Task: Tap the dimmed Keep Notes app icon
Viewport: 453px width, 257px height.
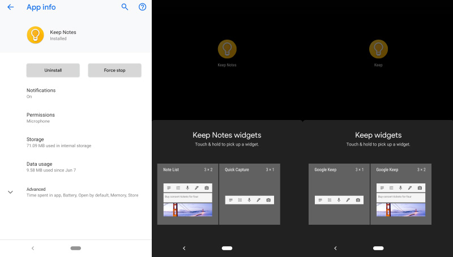Action: (x=227, y=49)
